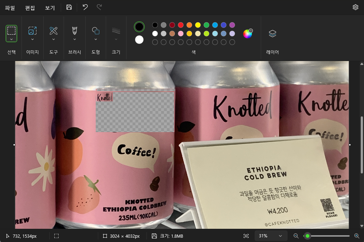Expand the 이미지 dropdown chevron
This screenshot has height=242, width=364.
(33, 39)
